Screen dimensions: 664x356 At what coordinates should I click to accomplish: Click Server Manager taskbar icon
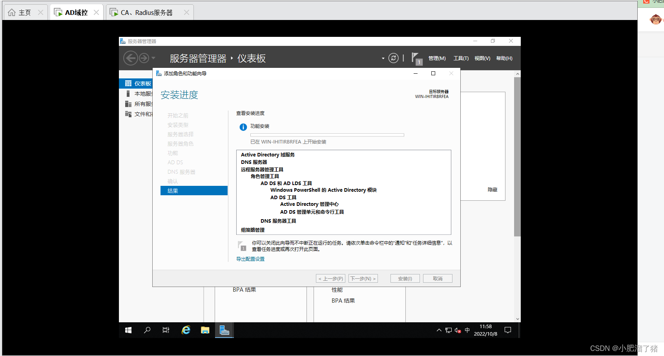coord(224,330)
